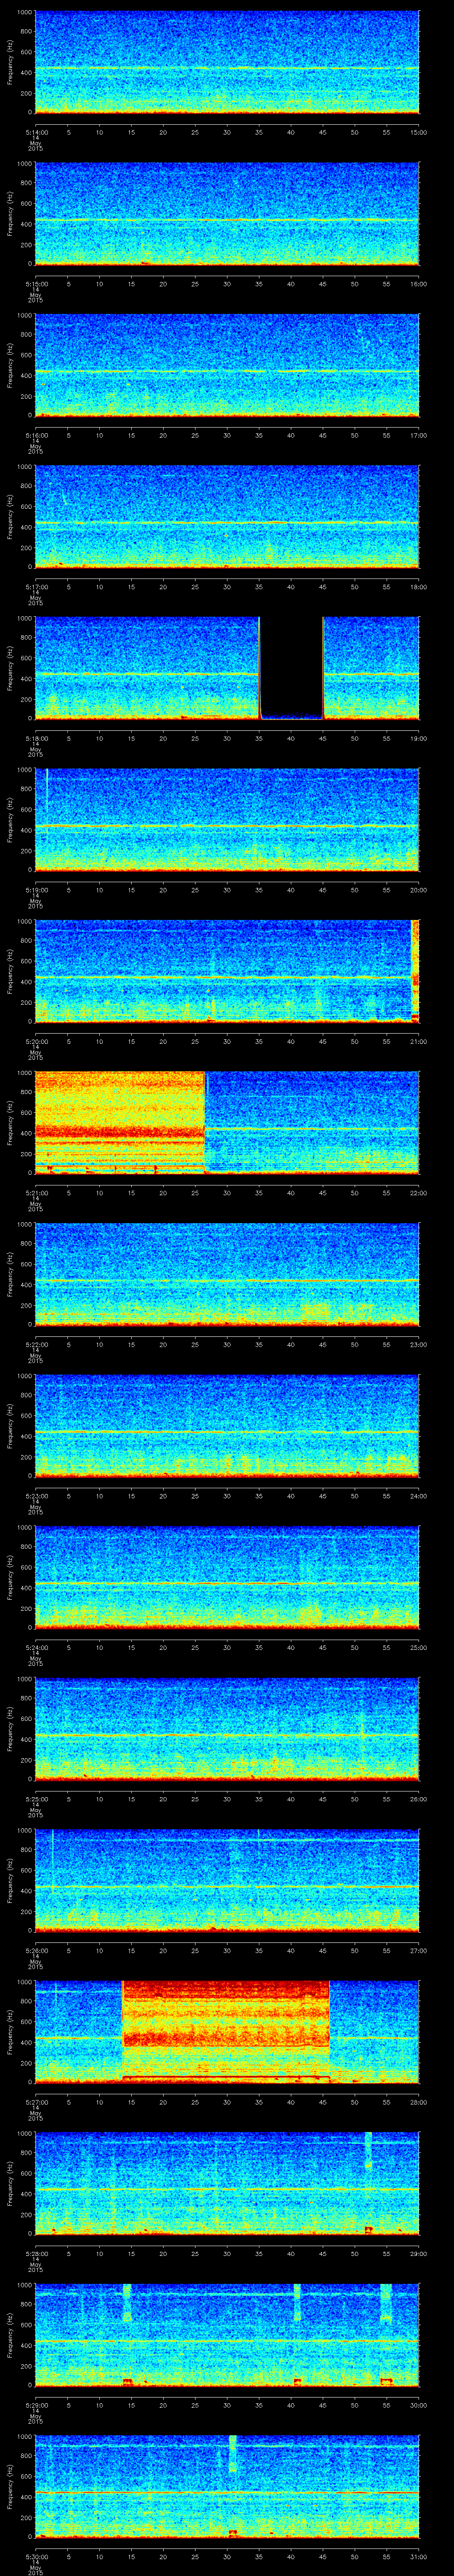Select the 22:00 time label

418,1193
